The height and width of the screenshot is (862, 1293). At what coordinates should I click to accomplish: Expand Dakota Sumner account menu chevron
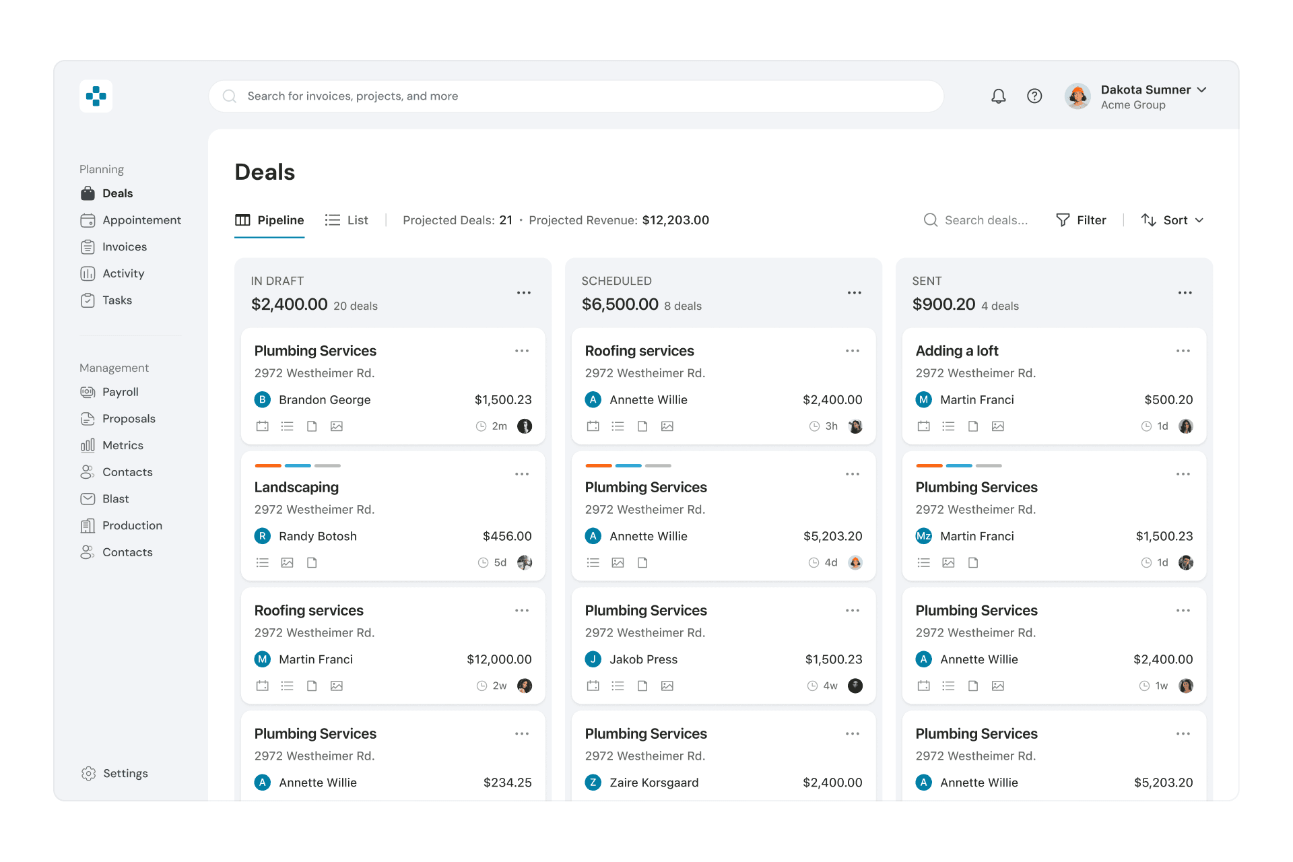click(x=1202, y=90)
